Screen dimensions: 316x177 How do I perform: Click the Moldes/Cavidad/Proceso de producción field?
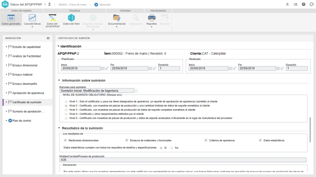[182, 160]
